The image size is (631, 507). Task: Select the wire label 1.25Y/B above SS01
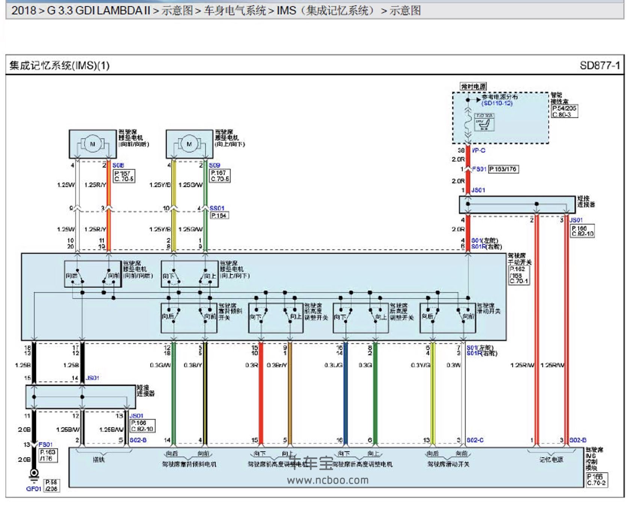pos(160,185)
